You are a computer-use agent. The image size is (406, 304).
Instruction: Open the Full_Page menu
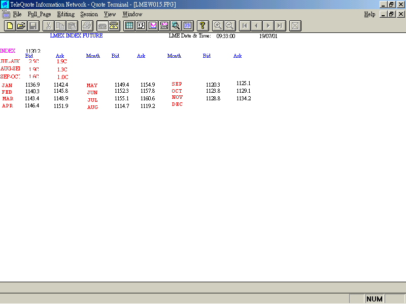[40, 14]
